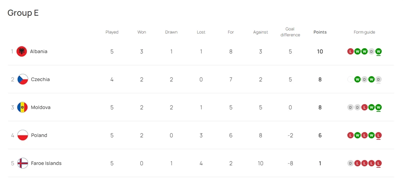Click the Czechia flag icon

23,79
